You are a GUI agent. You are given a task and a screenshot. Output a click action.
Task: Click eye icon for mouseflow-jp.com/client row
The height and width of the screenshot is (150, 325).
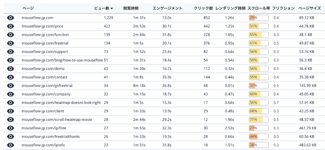coord(11,111)
